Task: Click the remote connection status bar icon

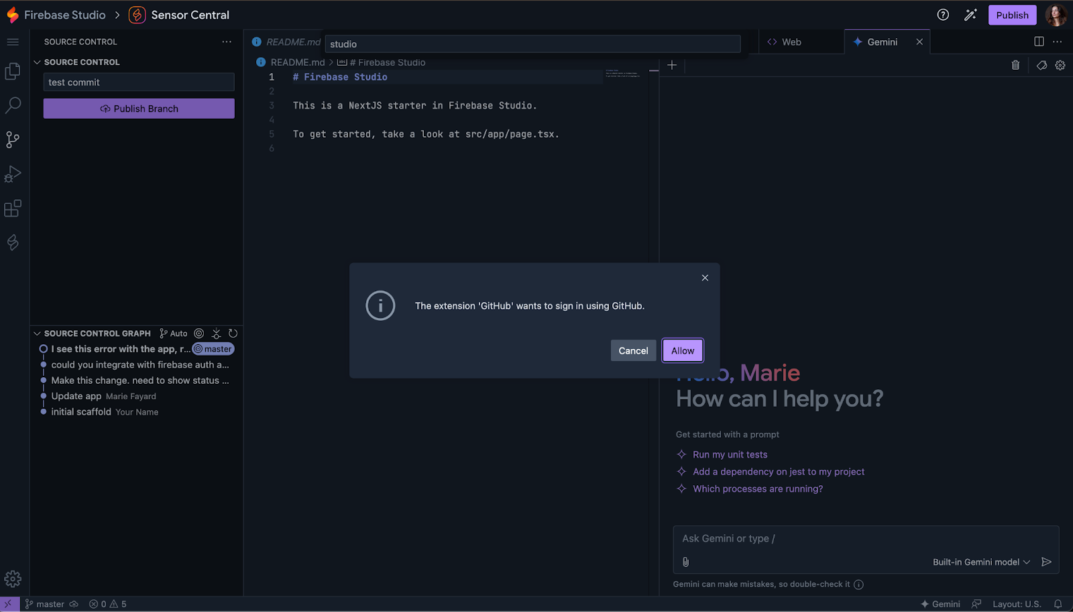Action: [x=9, y=604]
